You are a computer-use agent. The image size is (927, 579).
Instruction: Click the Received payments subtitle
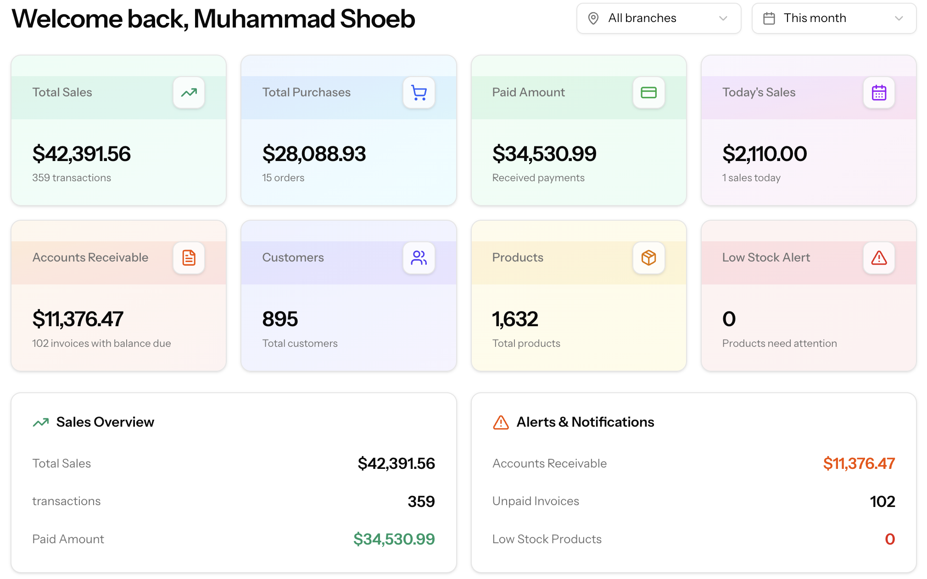pyautogui.click(x=538, y=178)
